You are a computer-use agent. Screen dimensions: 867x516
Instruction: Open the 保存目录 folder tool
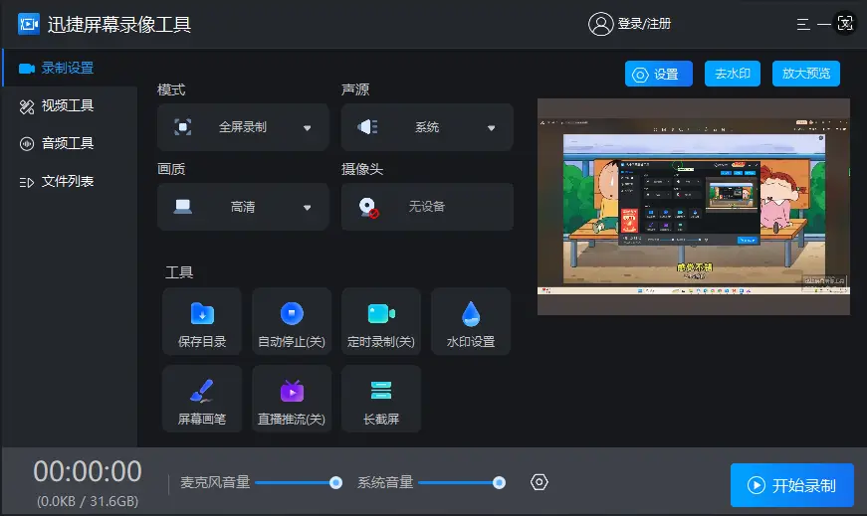coord(202,327)
